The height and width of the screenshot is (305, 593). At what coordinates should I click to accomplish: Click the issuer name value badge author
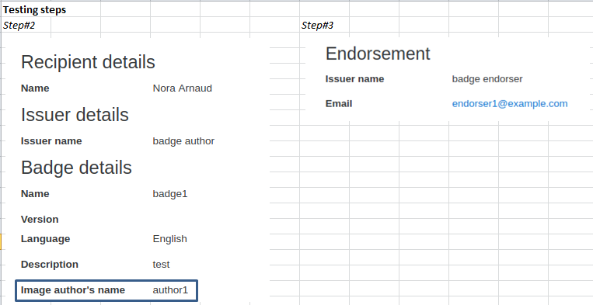183,141
